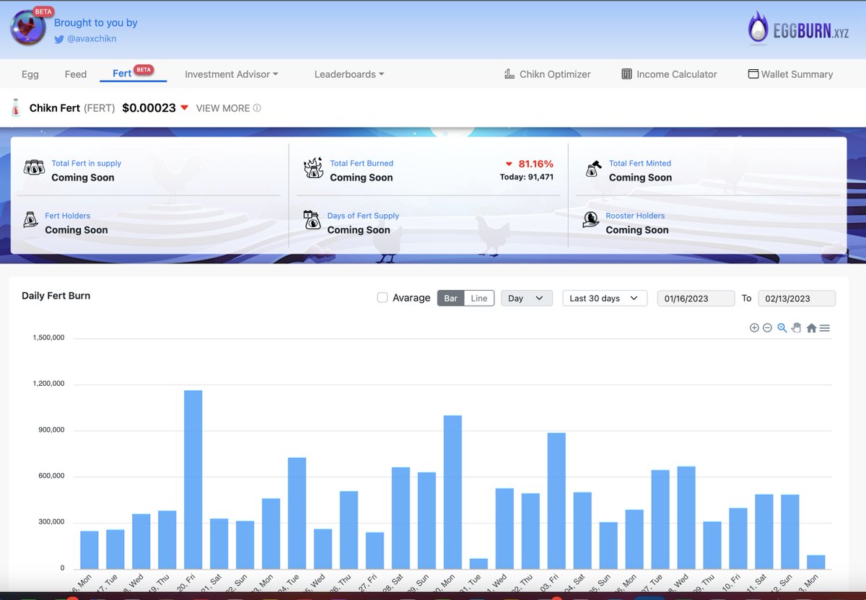Select the chart selection zoom magnifier tool
The height and width of the screenshot is (600, 866).
[782, 328]
